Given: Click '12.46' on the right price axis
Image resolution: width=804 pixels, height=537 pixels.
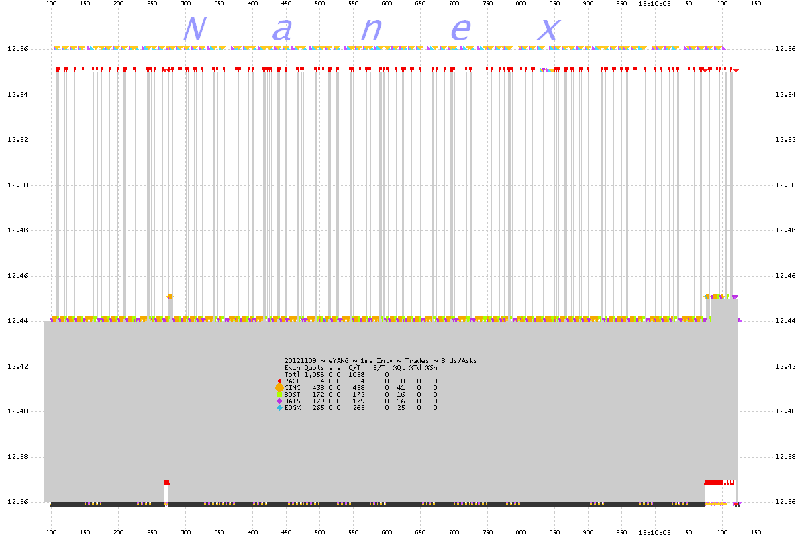Looking at the screenshot, I should click(785, 276).
